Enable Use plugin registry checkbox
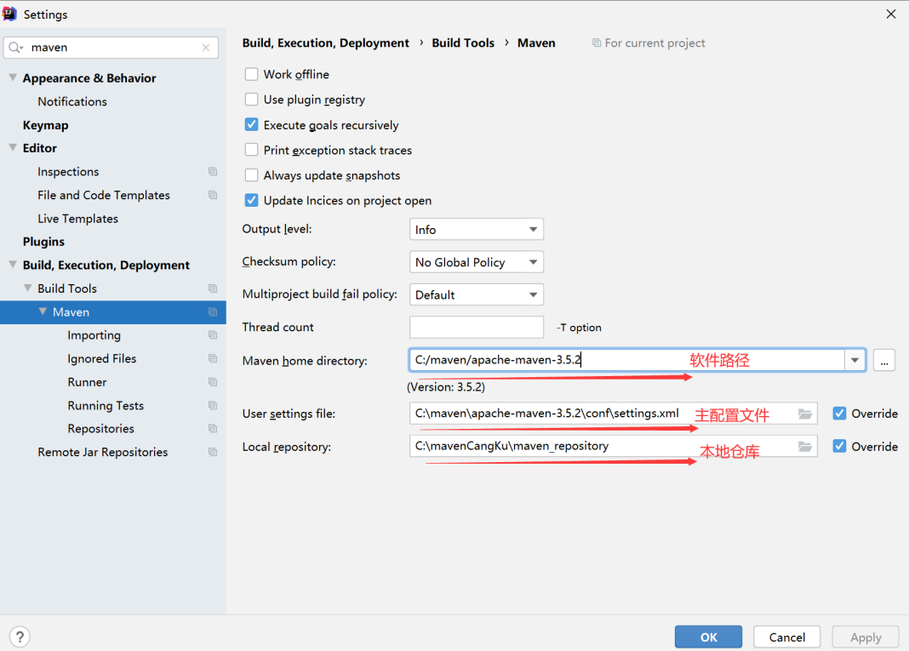The height and width of the screenshot is (651, 909). point(251,99)
